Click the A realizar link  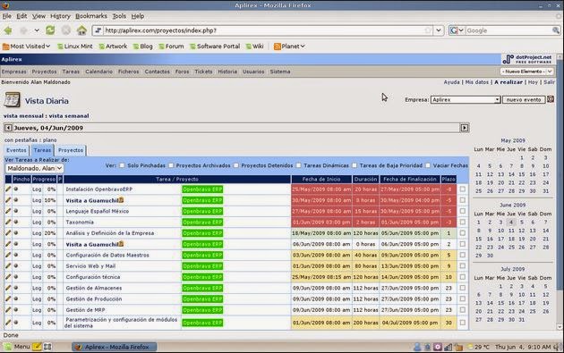click(x=508, y=82)
